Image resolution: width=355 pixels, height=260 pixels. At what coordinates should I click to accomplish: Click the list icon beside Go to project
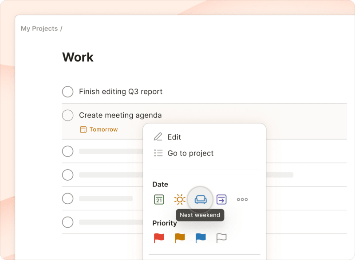[158, 153]
